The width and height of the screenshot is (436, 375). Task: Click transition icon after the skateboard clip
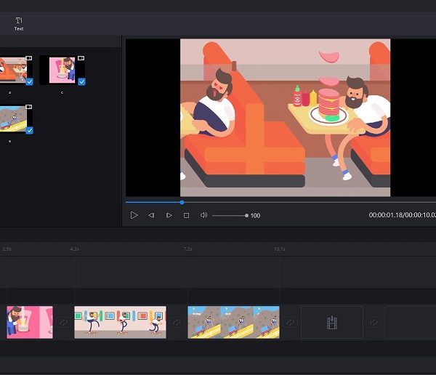(x=290, y=322)
